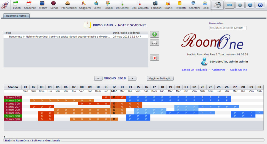
Task: Open the Eventi toolbar icon
Action: (x=17, y=5)
